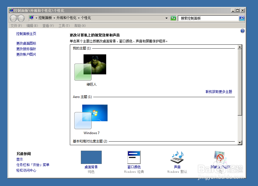This screenshot has width=258, height=186.
Task: Click the Windows 7 theme name label
Action: (x=92, y=133)
